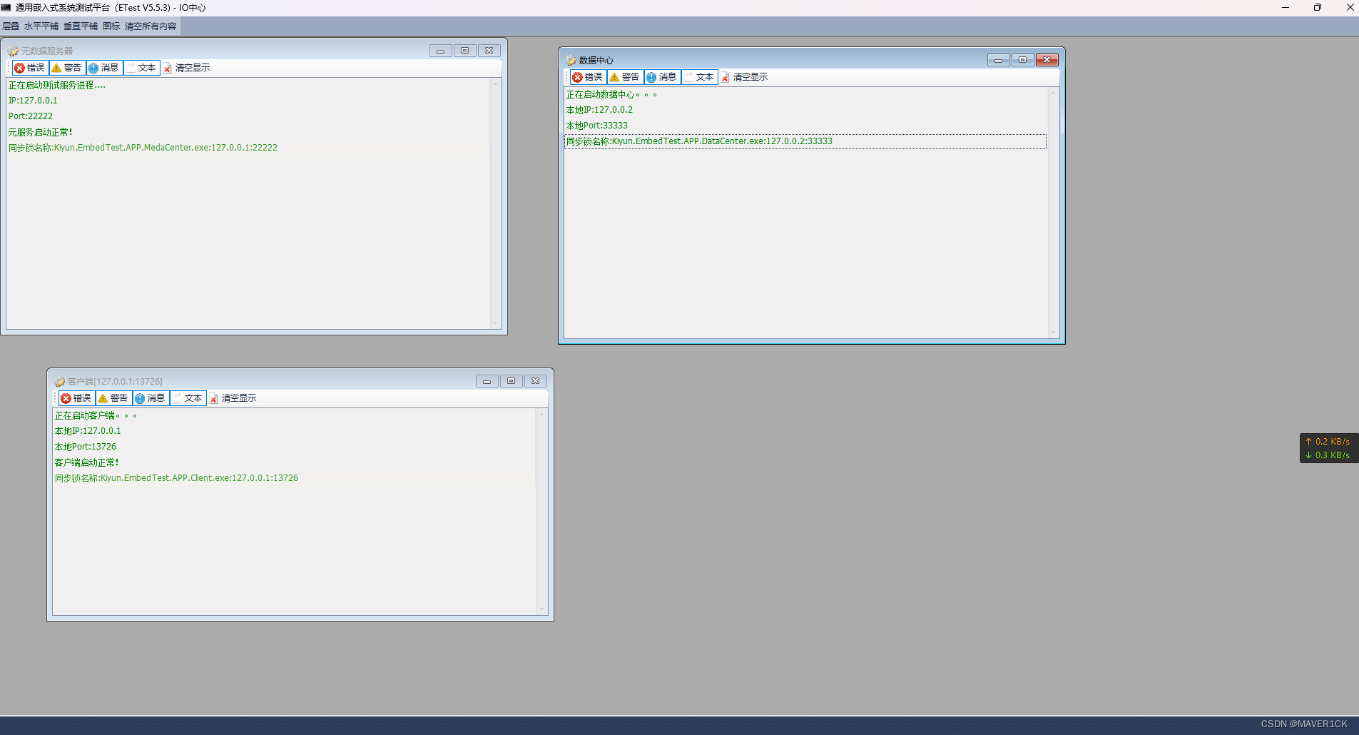Toggle 消息 filter in 数据中心 window
The height and width of the screenshot is (735, 1359).
[x=662, y=77]
